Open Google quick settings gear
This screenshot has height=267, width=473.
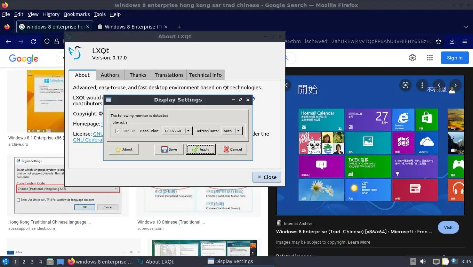pos(412,58)
